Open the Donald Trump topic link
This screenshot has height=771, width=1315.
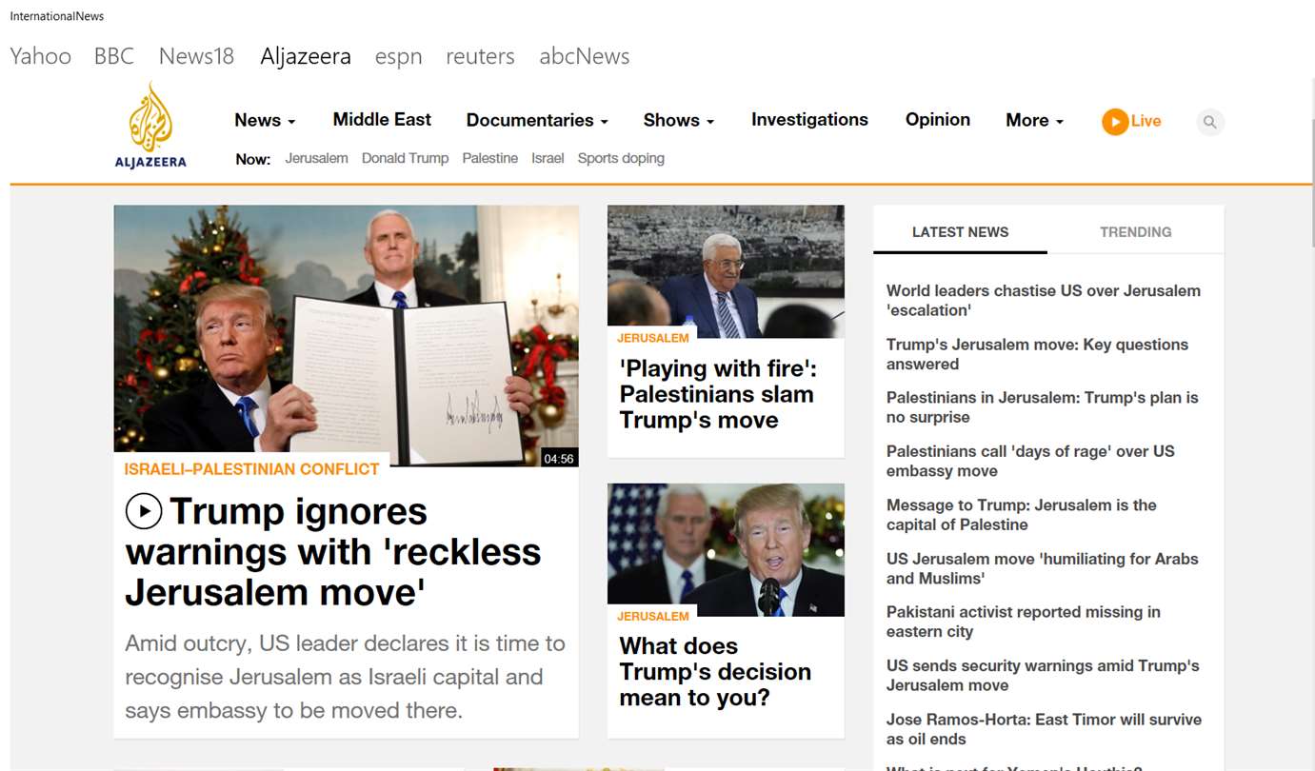point(405,158)
